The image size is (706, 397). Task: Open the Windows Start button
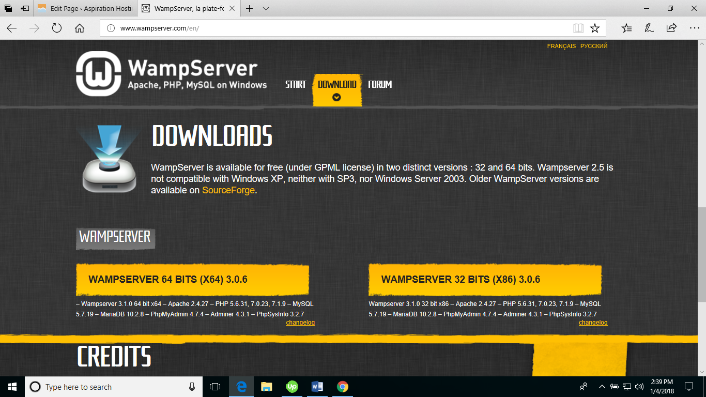tap(12, 387)
